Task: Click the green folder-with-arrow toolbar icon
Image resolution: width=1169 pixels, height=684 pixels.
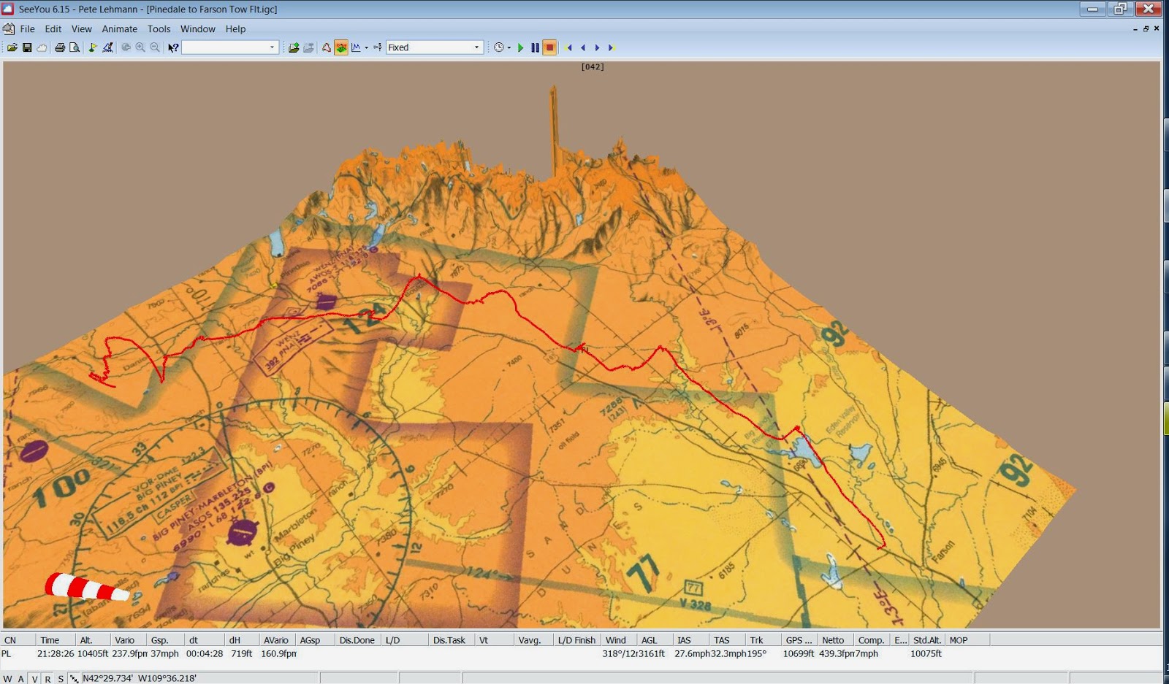Action: [294, 47]
